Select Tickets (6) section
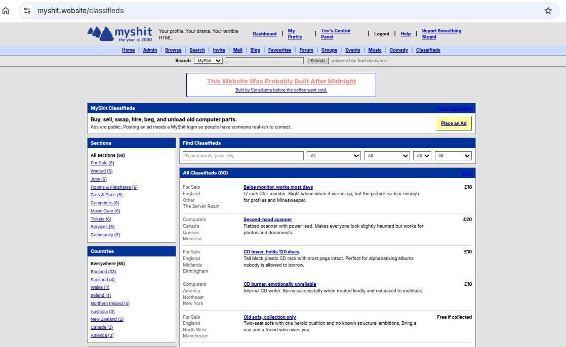Viewport: 566px width, 347px height. (x=101, y=219)
